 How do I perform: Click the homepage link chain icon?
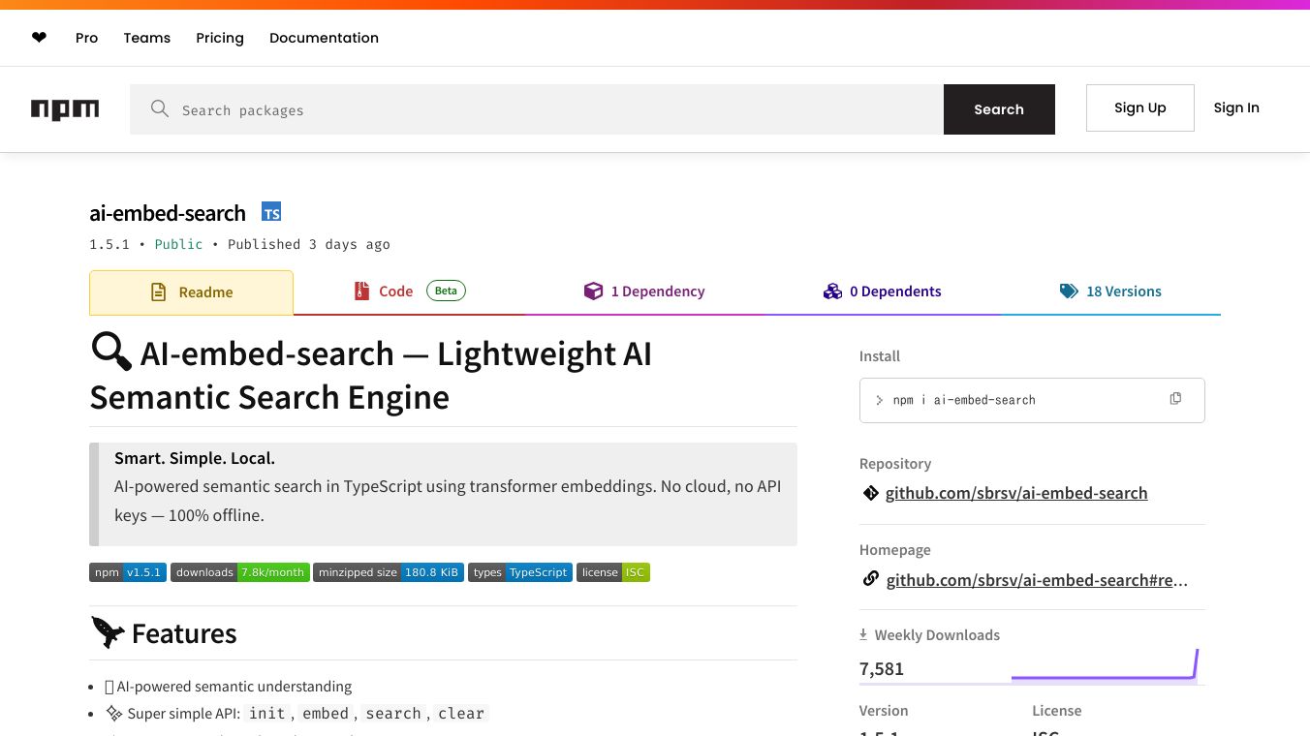pos(870,579)
